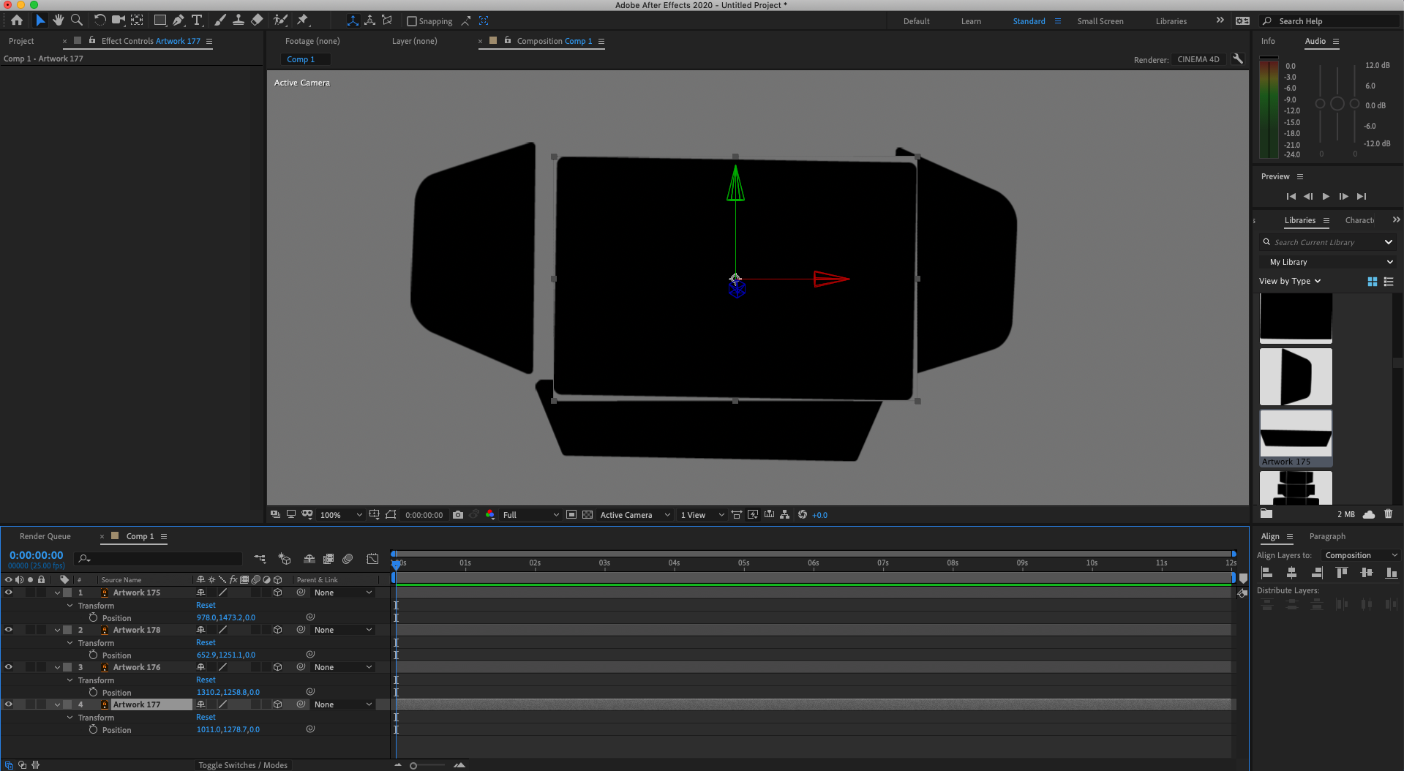The width and height of the screenshot is (1404, 771).
Task: Select the Hand tool
Action: click(x=58, y=20)
